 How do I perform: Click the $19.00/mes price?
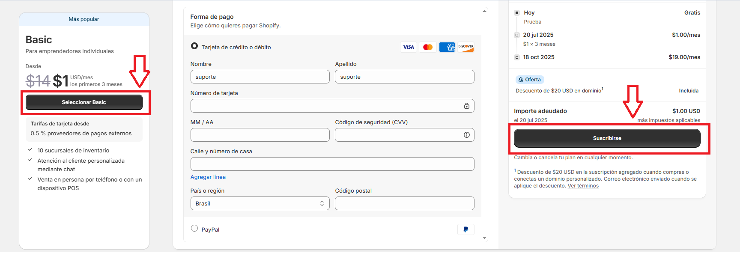684,57
